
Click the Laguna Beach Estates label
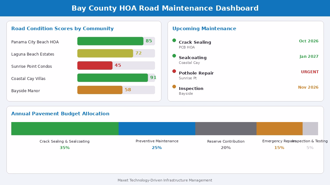pyautogui.click(x=33, y=54)
